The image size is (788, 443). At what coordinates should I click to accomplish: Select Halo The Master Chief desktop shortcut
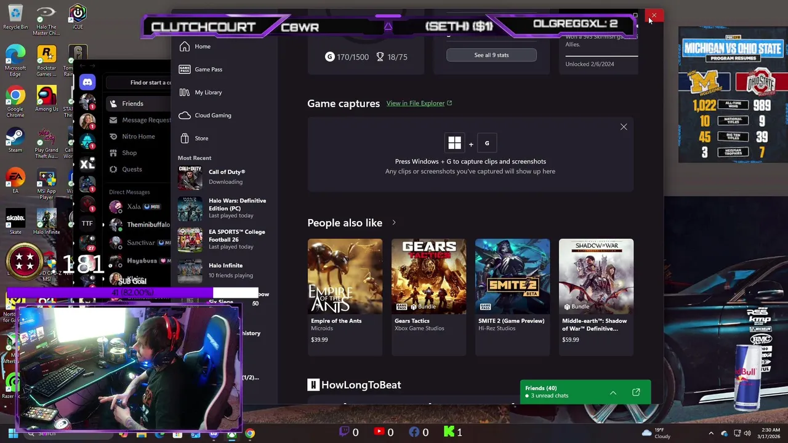(x=46, y=20)
